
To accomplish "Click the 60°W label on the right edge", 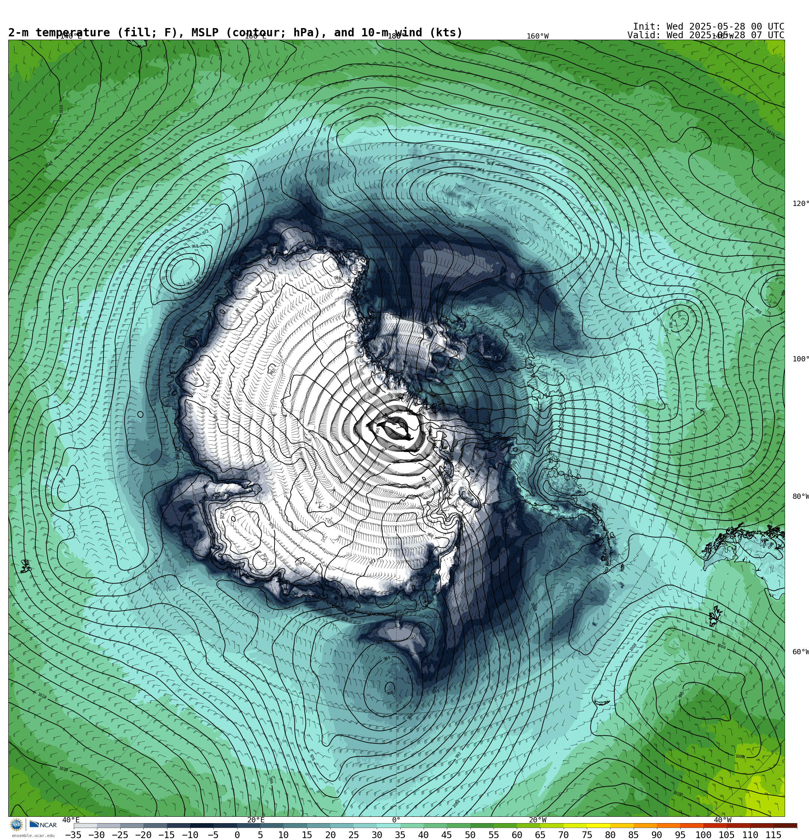I will point(800,652).
